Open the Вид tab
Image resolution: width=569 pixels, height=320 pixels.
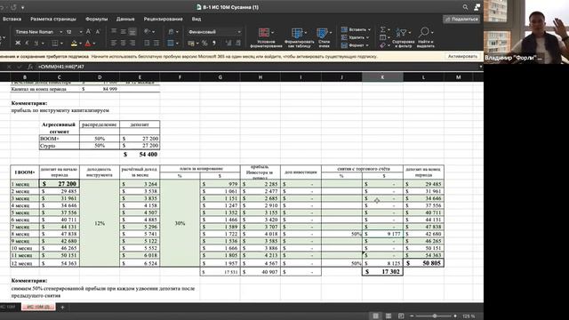[x=196, y=19]
